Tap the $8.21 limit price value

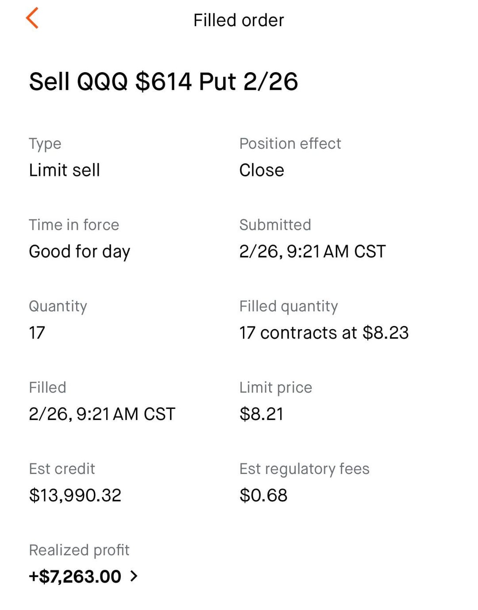[261, 414]
